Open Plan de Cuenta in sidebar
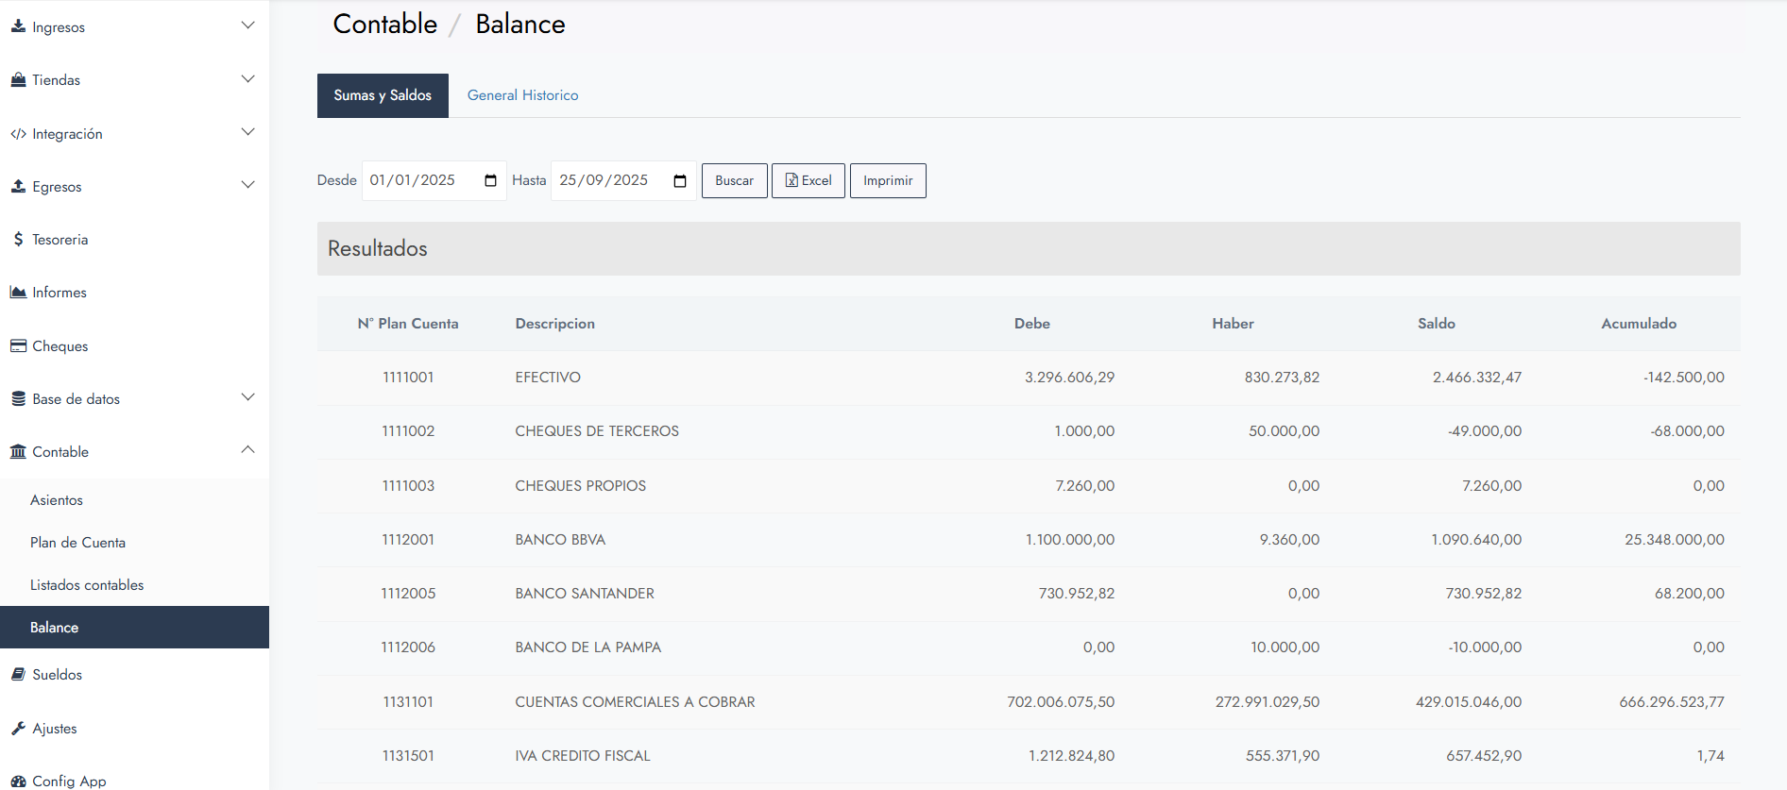 (x=77, y=543)
